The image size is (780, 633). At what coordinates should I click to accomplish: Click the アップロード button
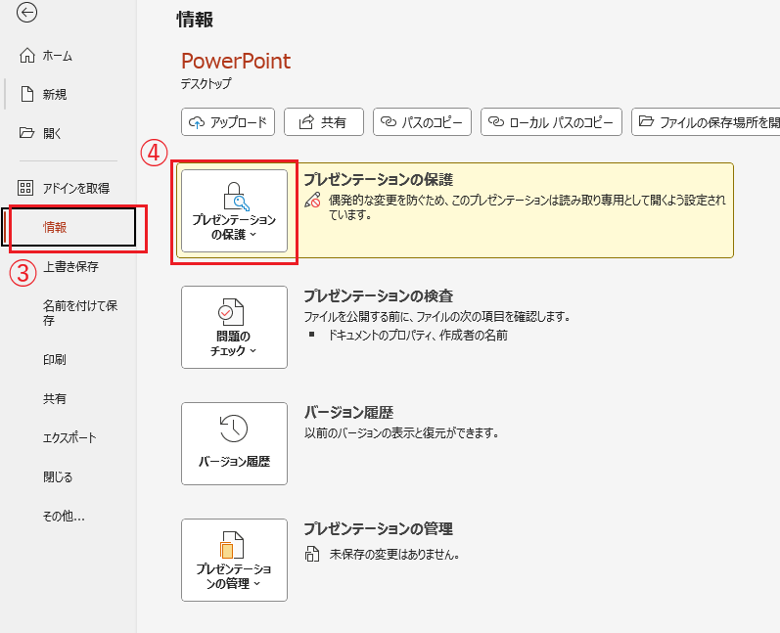[x=228, y=122]
